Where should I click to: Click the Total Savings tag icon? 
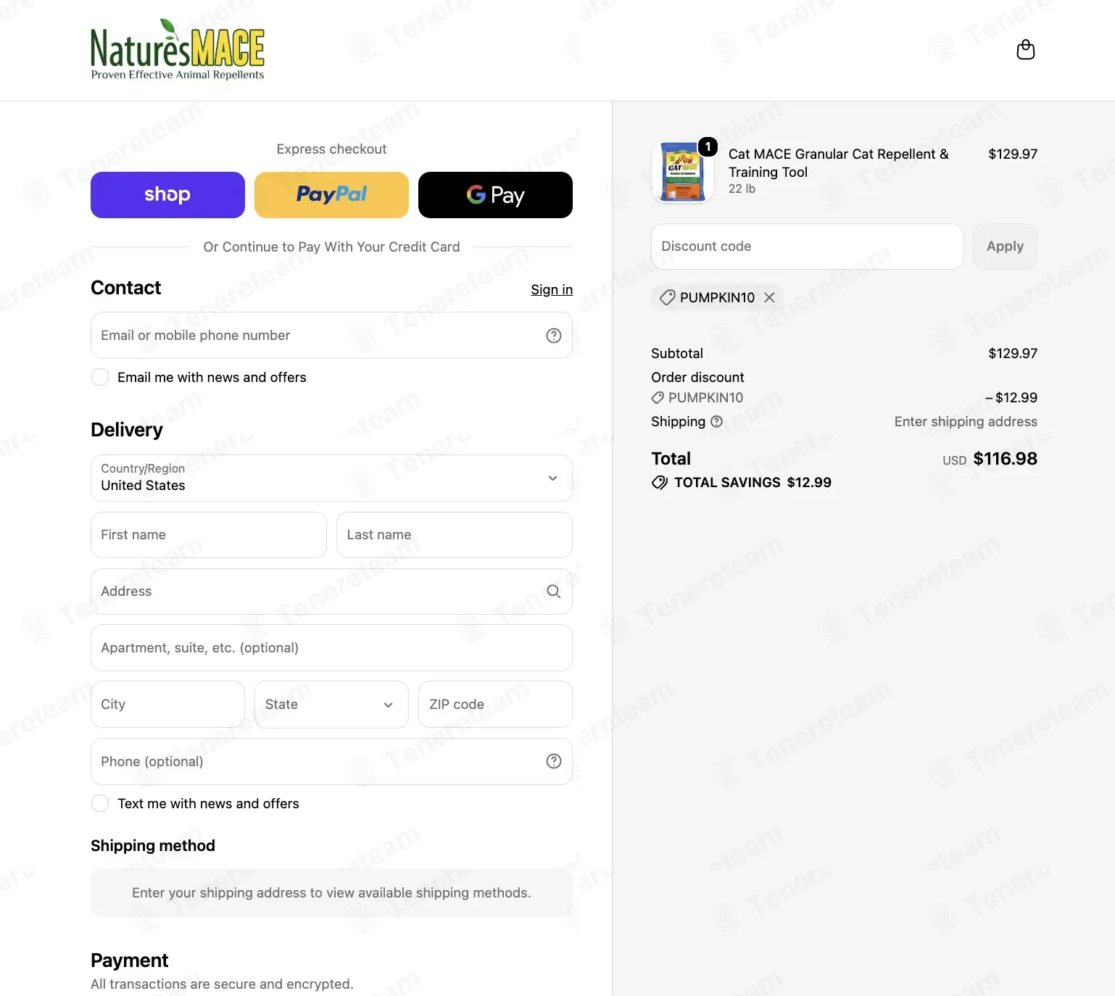point(660,483)
